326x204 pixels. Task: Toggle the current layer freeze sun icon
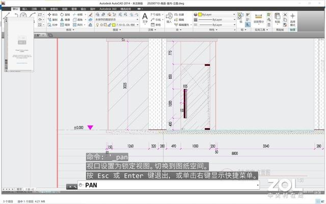pos(101,25)
